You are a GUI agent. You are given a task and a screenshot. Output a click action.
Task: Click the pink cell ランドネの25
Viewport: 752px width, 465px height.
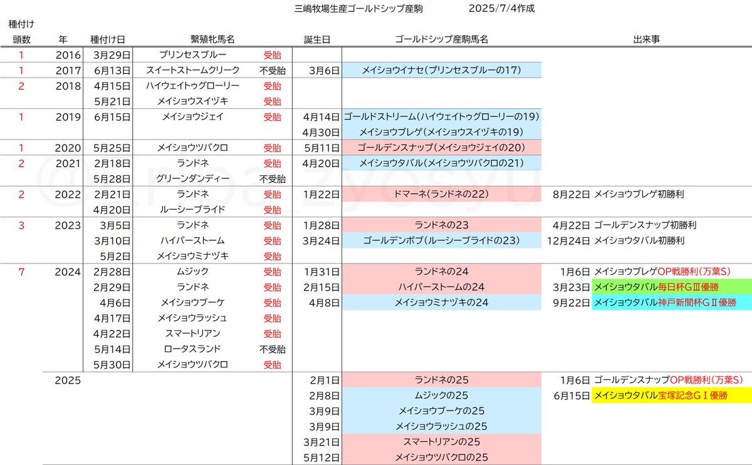tap(441, 380)
